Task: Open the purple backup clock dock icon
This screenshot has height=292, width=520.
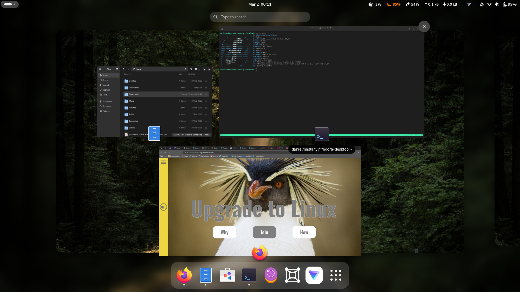Action: tap(271, 275)
